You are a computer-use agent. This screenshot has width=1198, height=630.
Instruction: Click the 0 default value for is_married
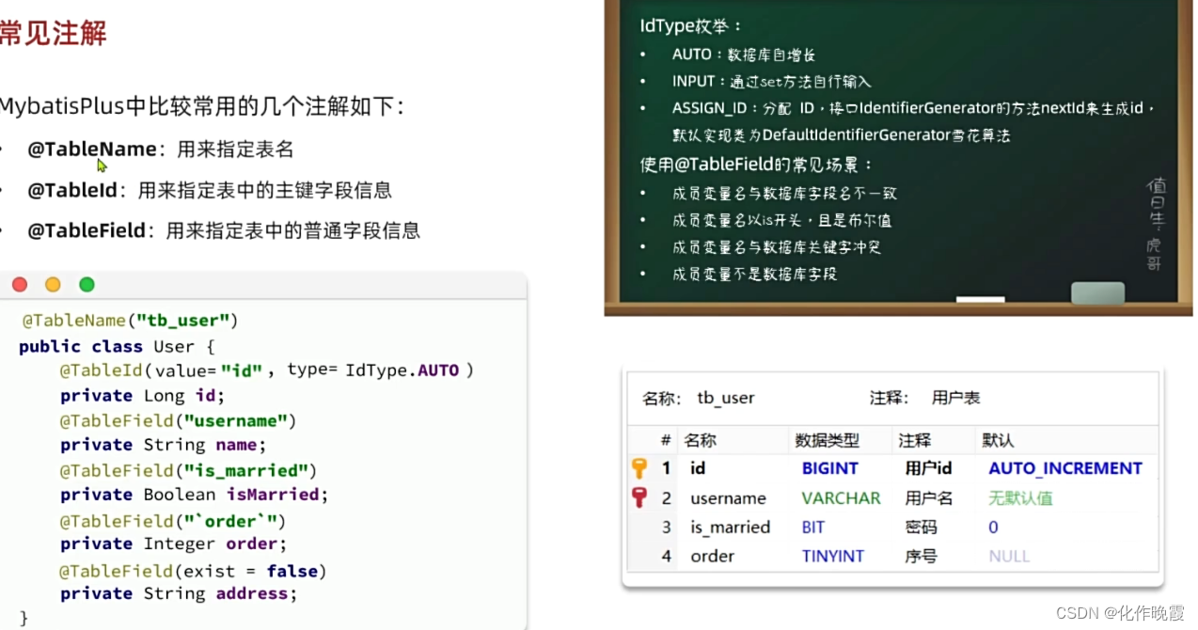click(x=993, y=527)
